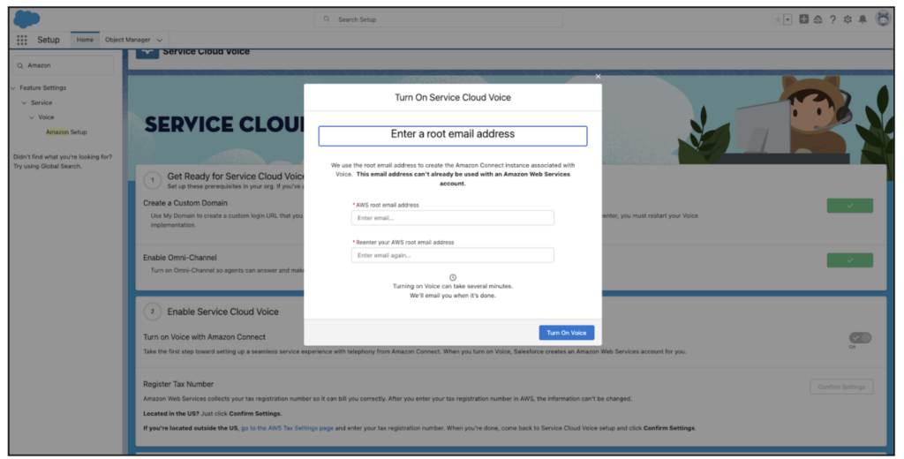Collapse the Feature Settings tree node
The height and width of the screenshot is (459, 904).
pyautogui.click(x=12, y=88)
